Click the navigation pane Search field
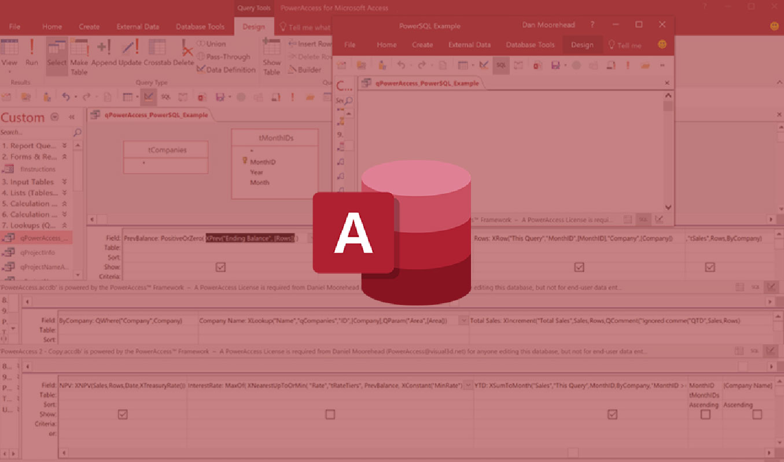This screenshot has height=462, width=784. pyautogui.click(x=35, y=132)
